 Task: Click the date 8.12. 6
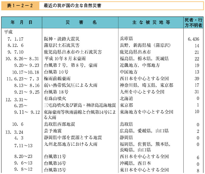(15, 46)
